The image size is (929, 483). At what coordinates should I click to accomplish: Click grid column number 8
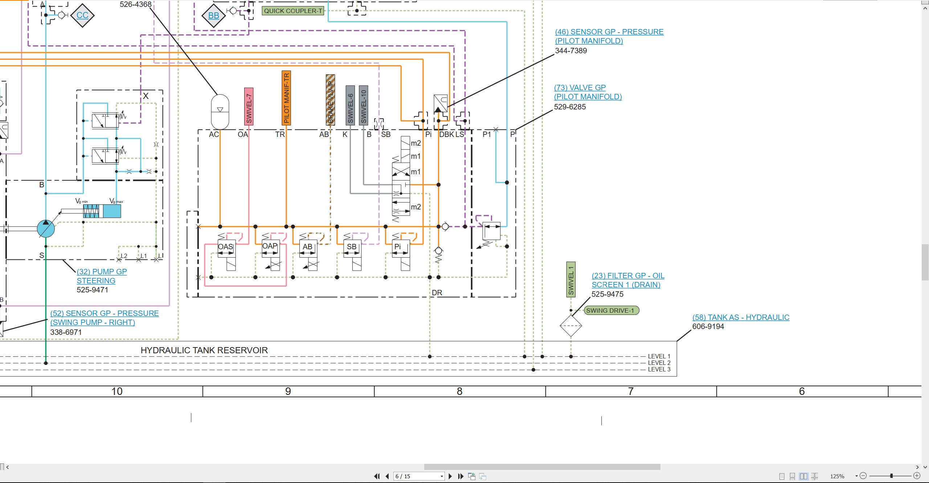point(460,391)
